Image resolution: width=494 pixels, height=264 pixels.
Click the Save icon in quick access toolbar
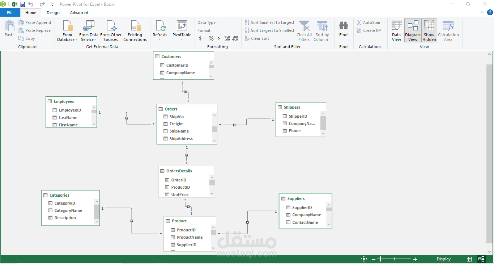pos(23,4)
